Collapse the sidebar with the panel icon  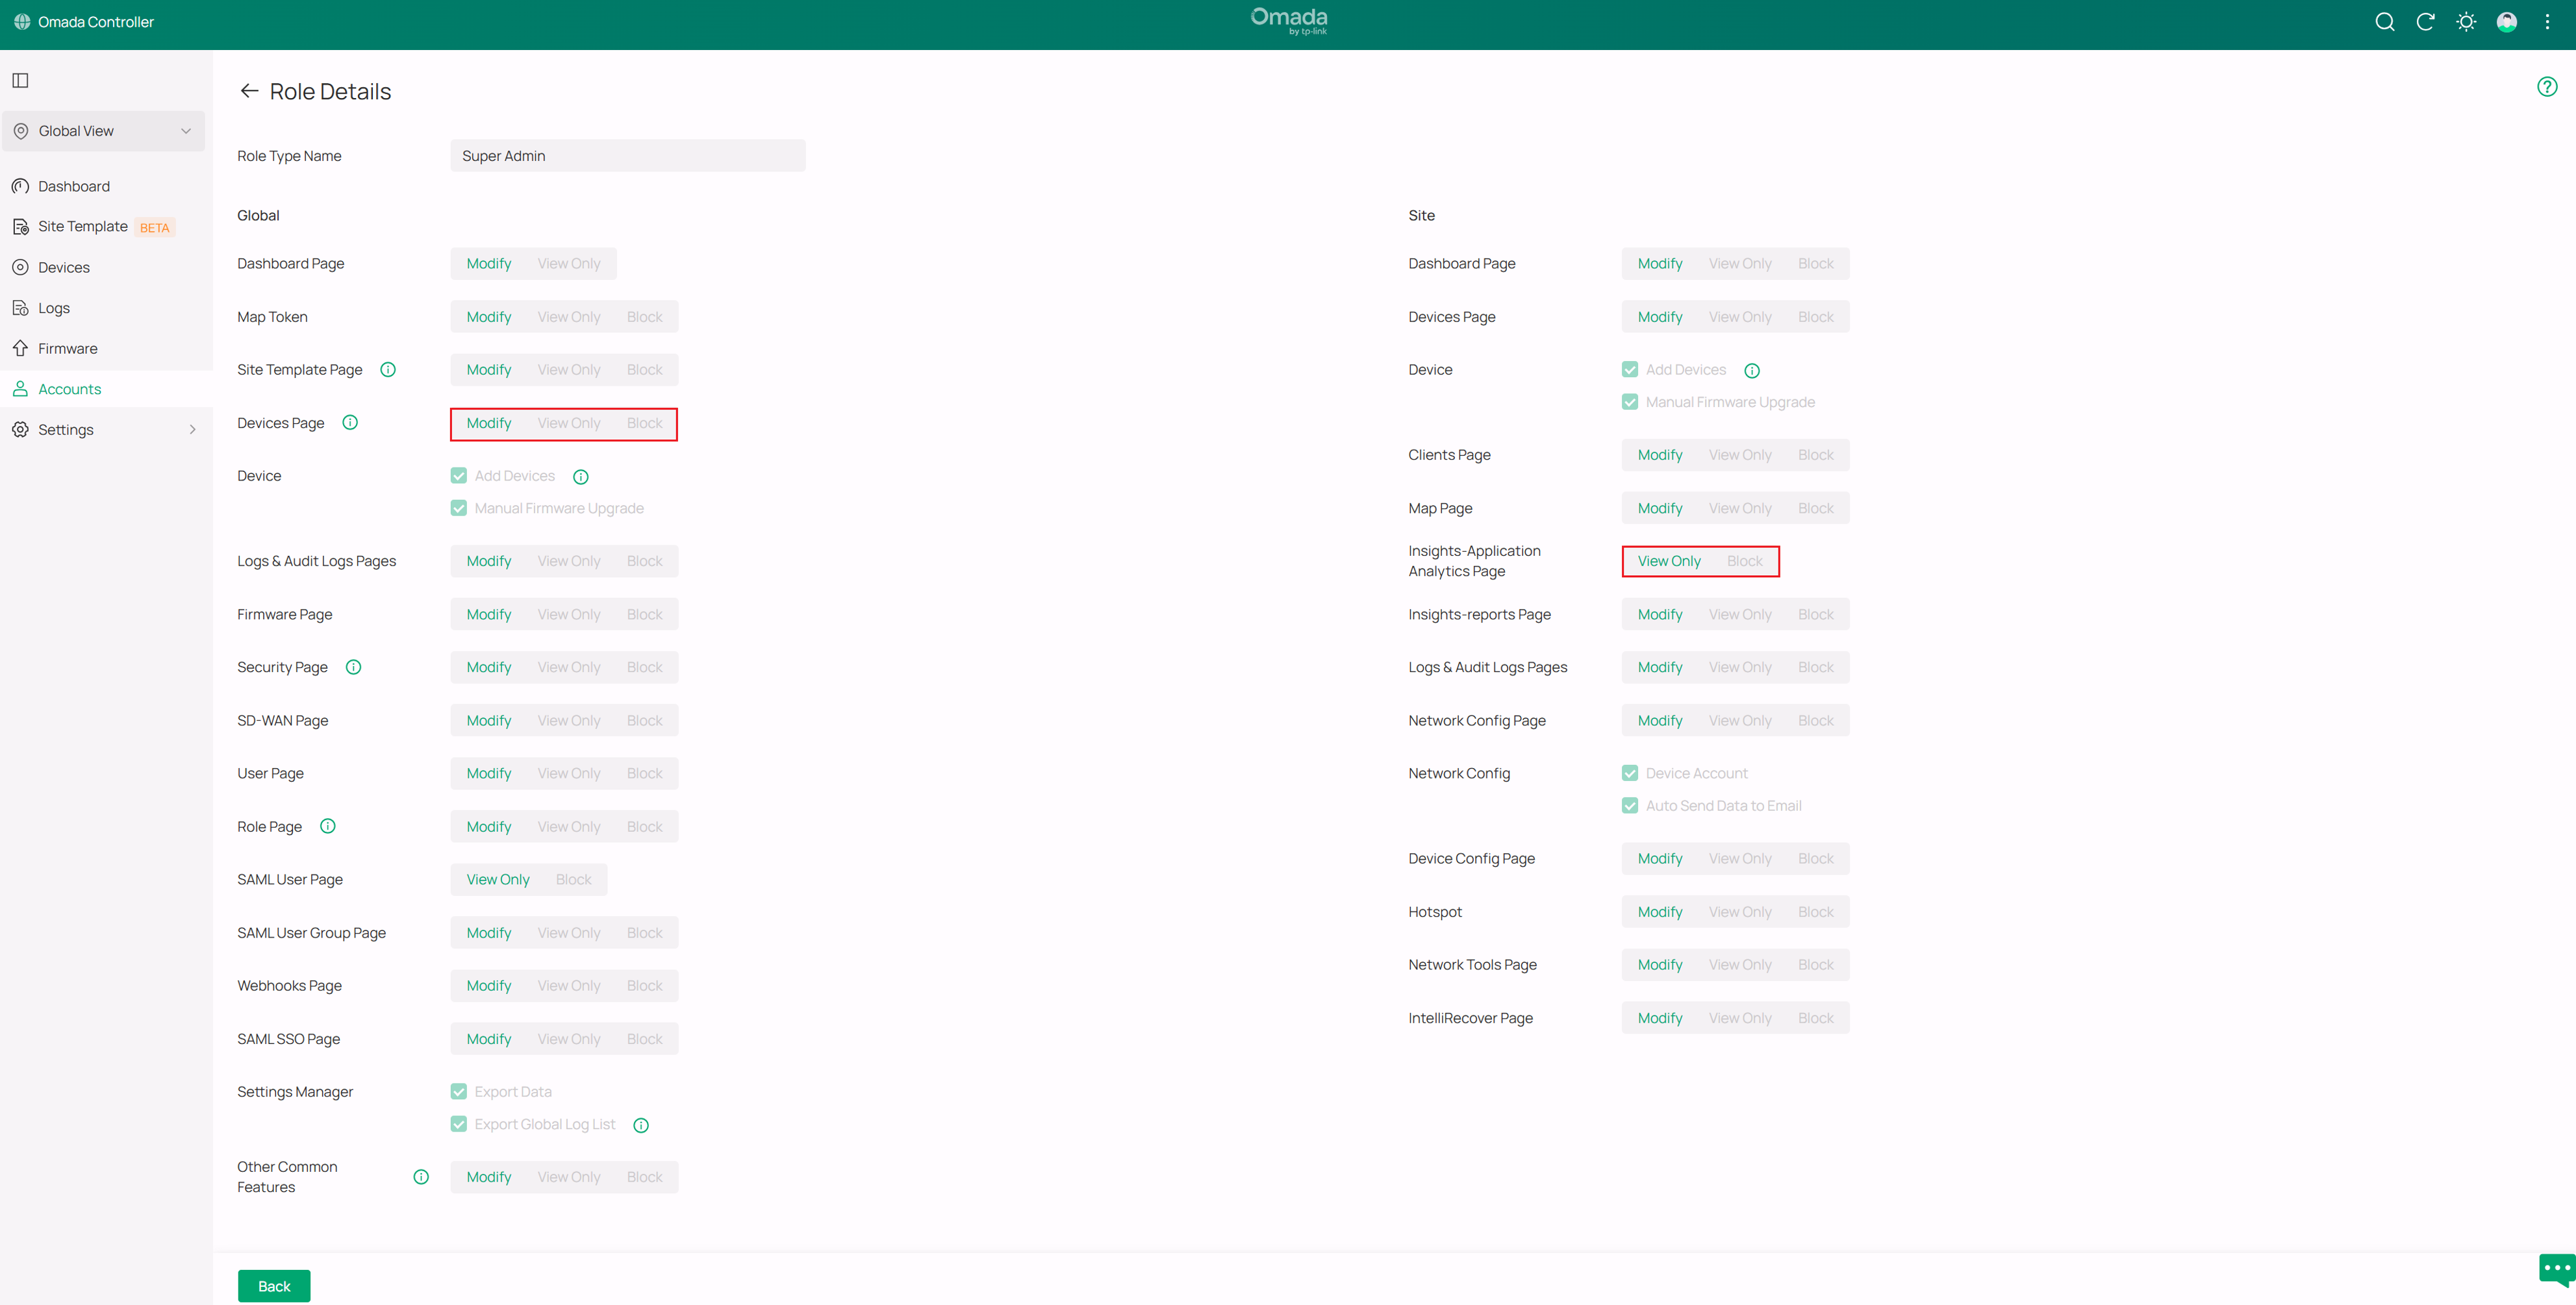tap(20, 80)
